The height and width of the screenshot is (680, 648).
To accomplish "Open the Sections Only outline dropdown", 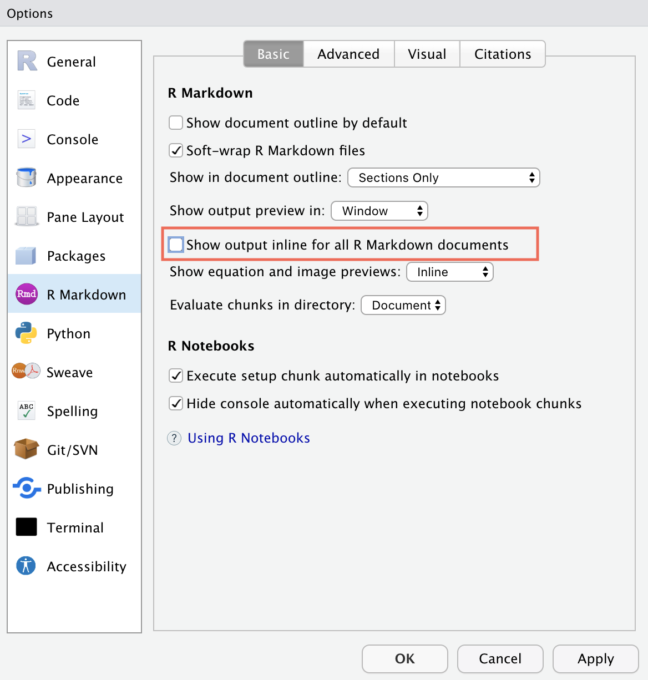I will click(443, 177).
